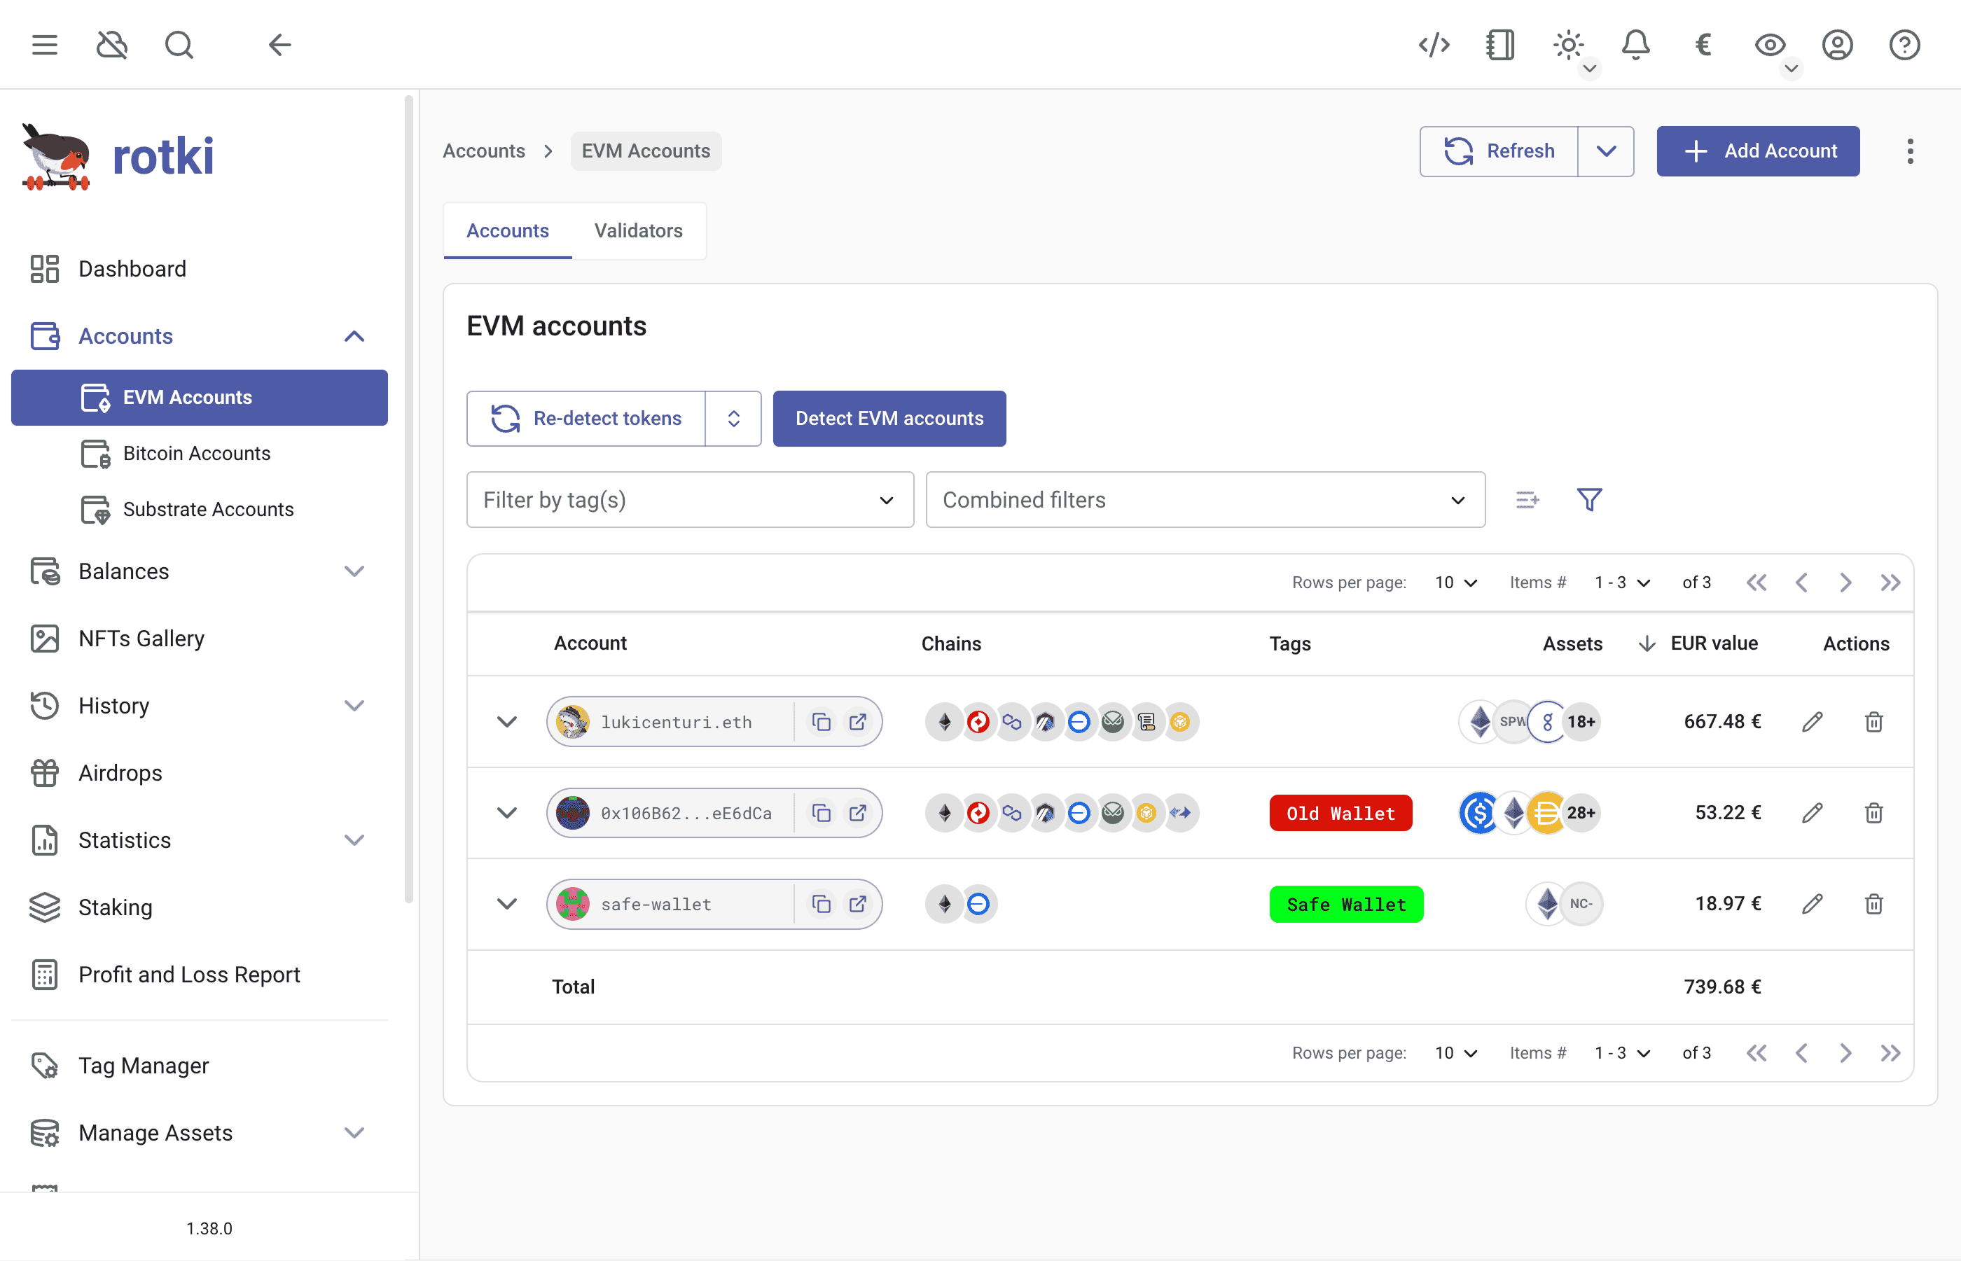Viewport: 1961px width, 1261px height.
Task: Expand safe-wallet account row
Action: pos(507,903)
